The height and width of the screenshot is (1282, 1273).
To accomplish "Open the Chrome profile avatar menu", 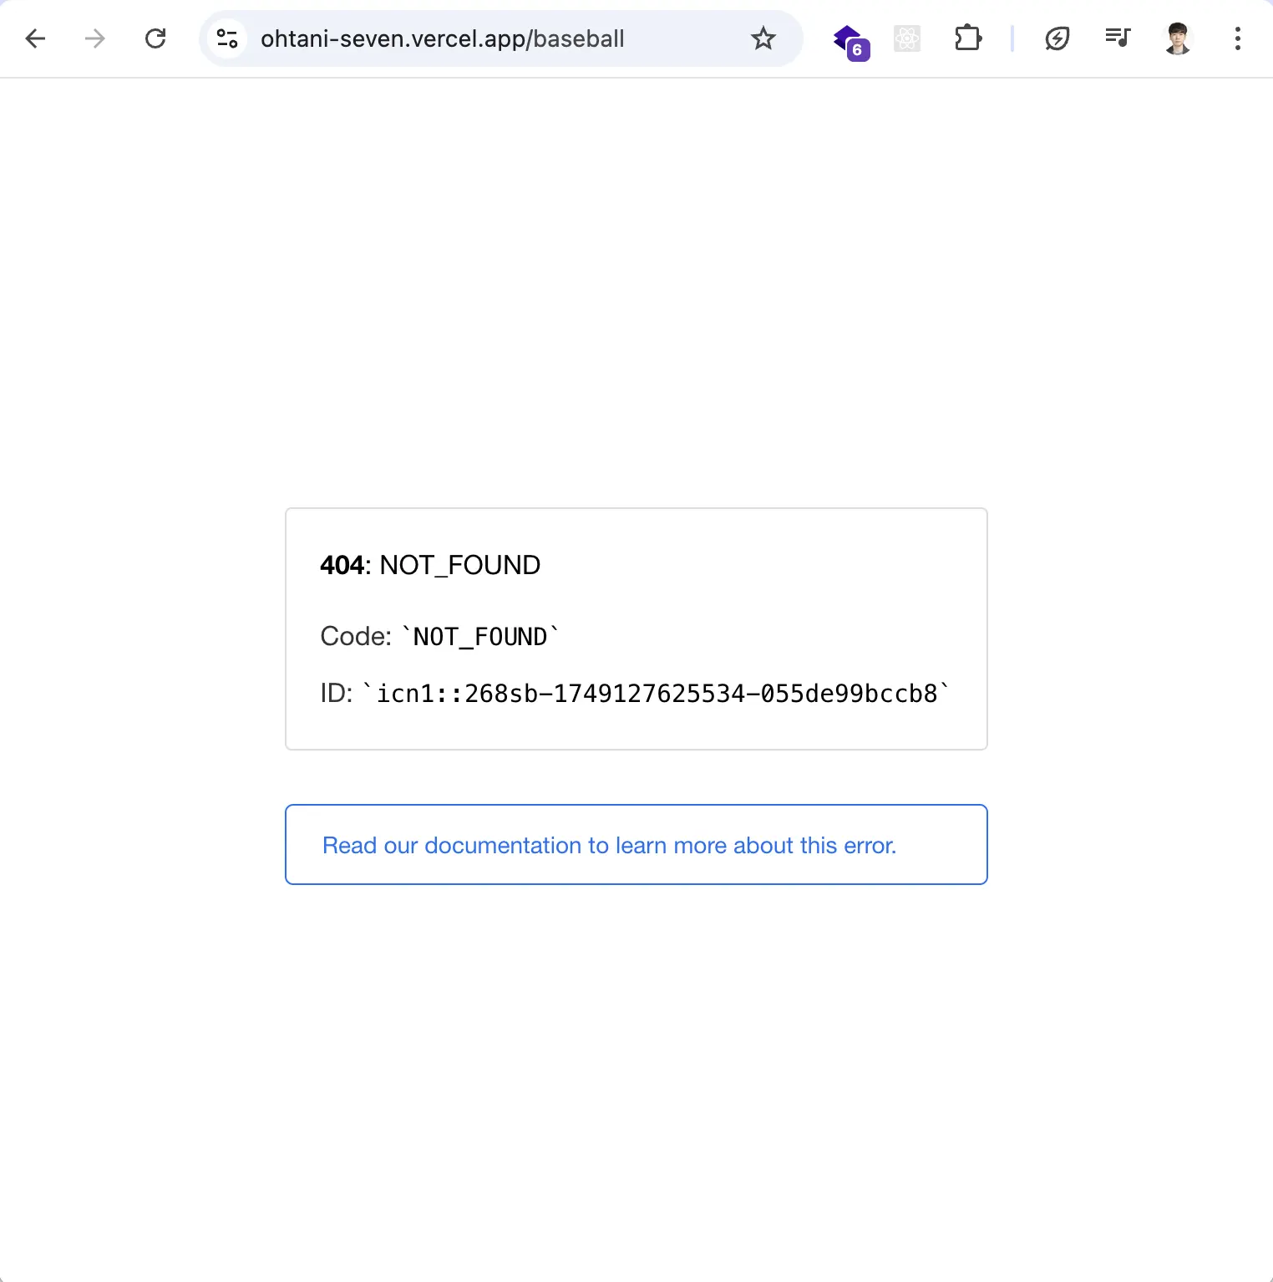I will (1178, 38).
